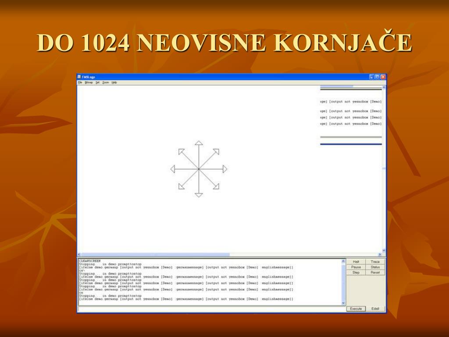
Task: Open the File menu in FMSLogo
Action: [80, 82]
